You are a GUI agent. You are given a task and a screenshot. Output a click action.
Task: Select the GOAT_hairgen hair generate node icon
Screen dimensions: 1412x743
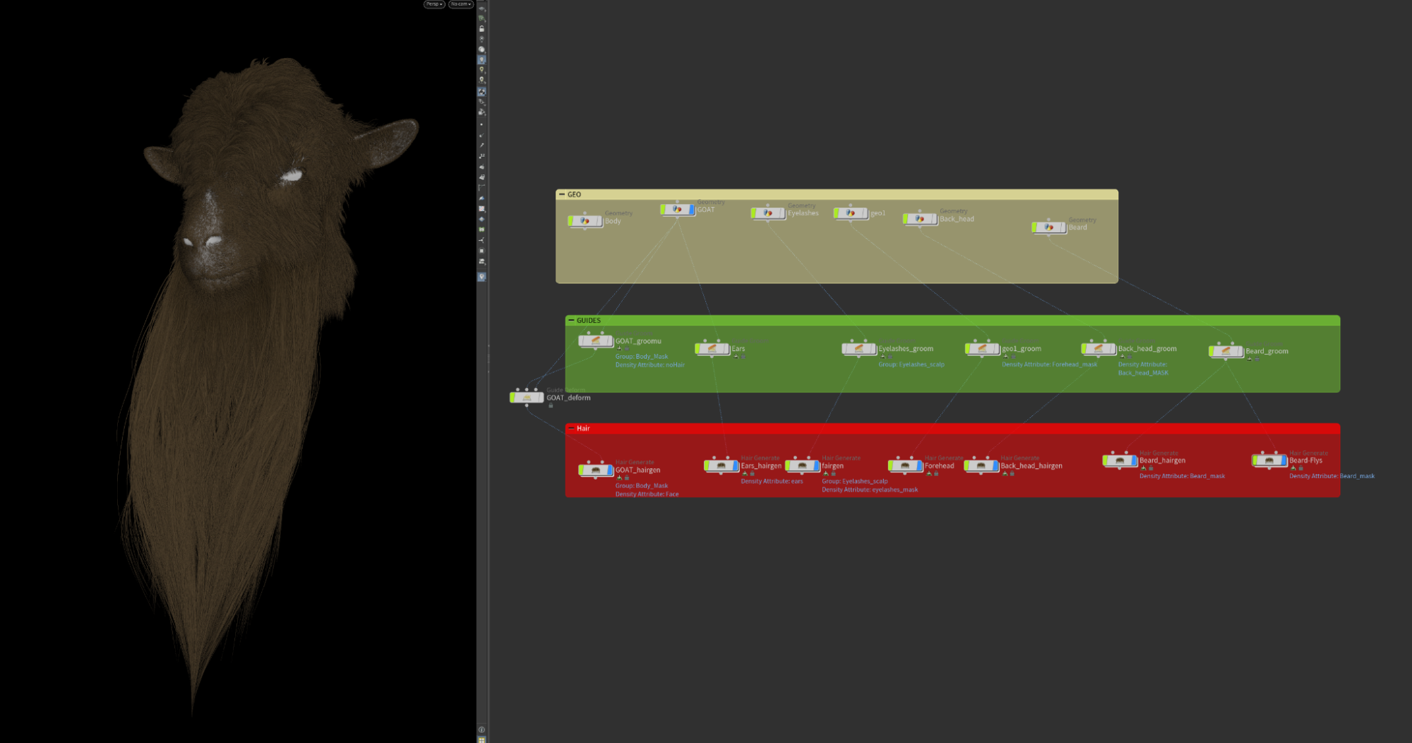[x=596, y=470]
